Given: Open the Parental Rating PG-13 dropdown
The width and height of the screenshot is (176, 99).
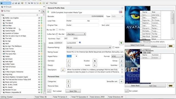Looking at the screenshot, I should 89,47.
